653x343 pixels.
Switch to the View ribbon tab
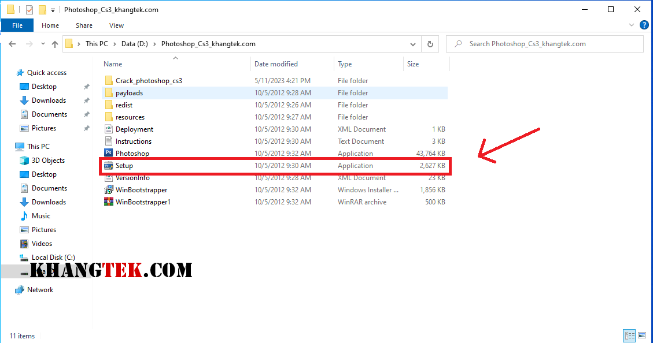[116, 25]
